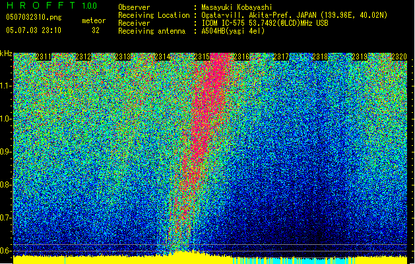The image size is (415, 264).
Task: Click the ICOM IC-575 53.7492 MHz receiver text
Action: (265, 23)
